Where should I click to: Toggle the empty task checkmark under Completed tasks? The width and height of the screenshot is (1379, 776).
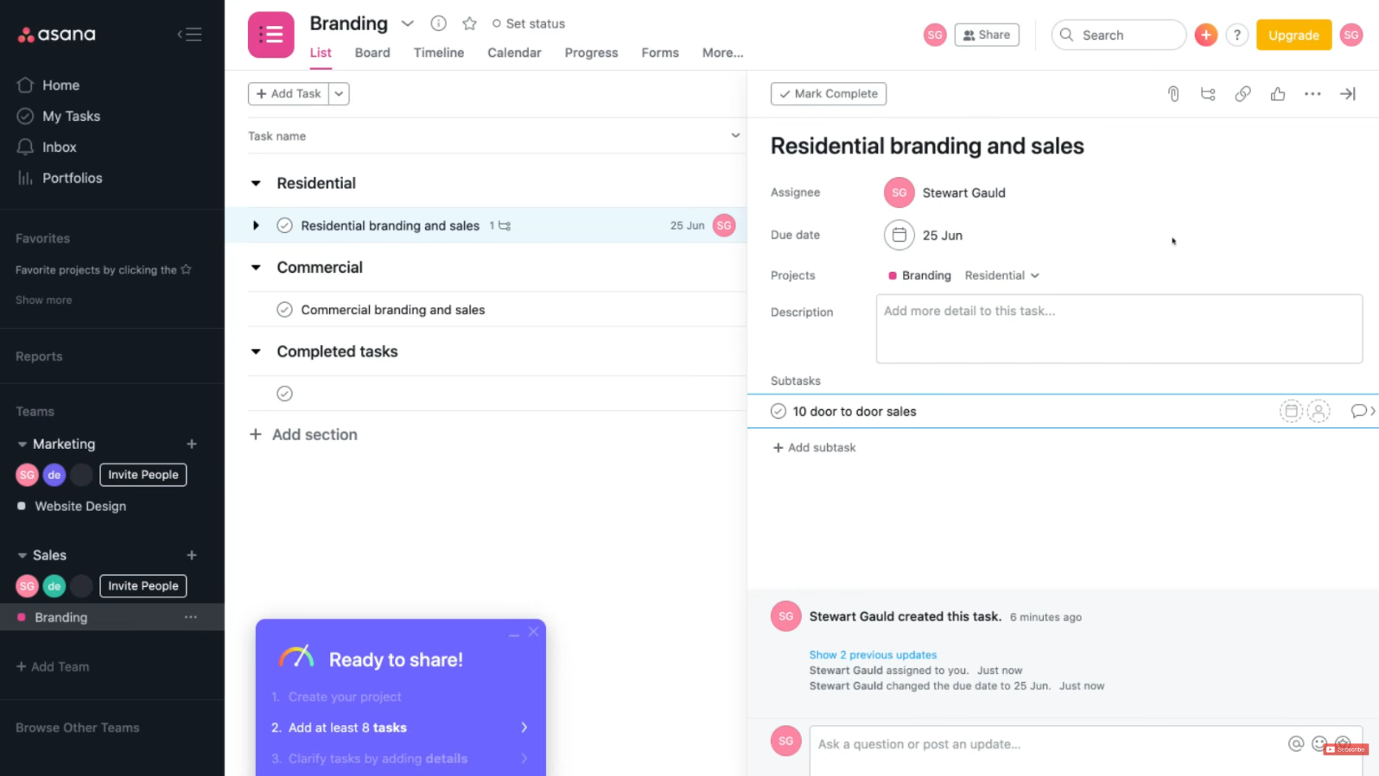click(x=284, y=394)
